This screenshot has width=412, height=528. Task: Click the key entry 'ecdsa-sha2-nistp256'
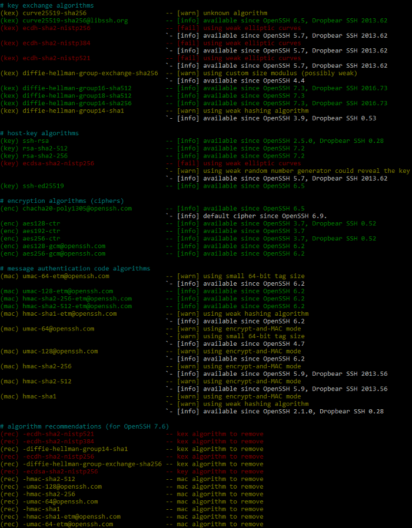58,163
